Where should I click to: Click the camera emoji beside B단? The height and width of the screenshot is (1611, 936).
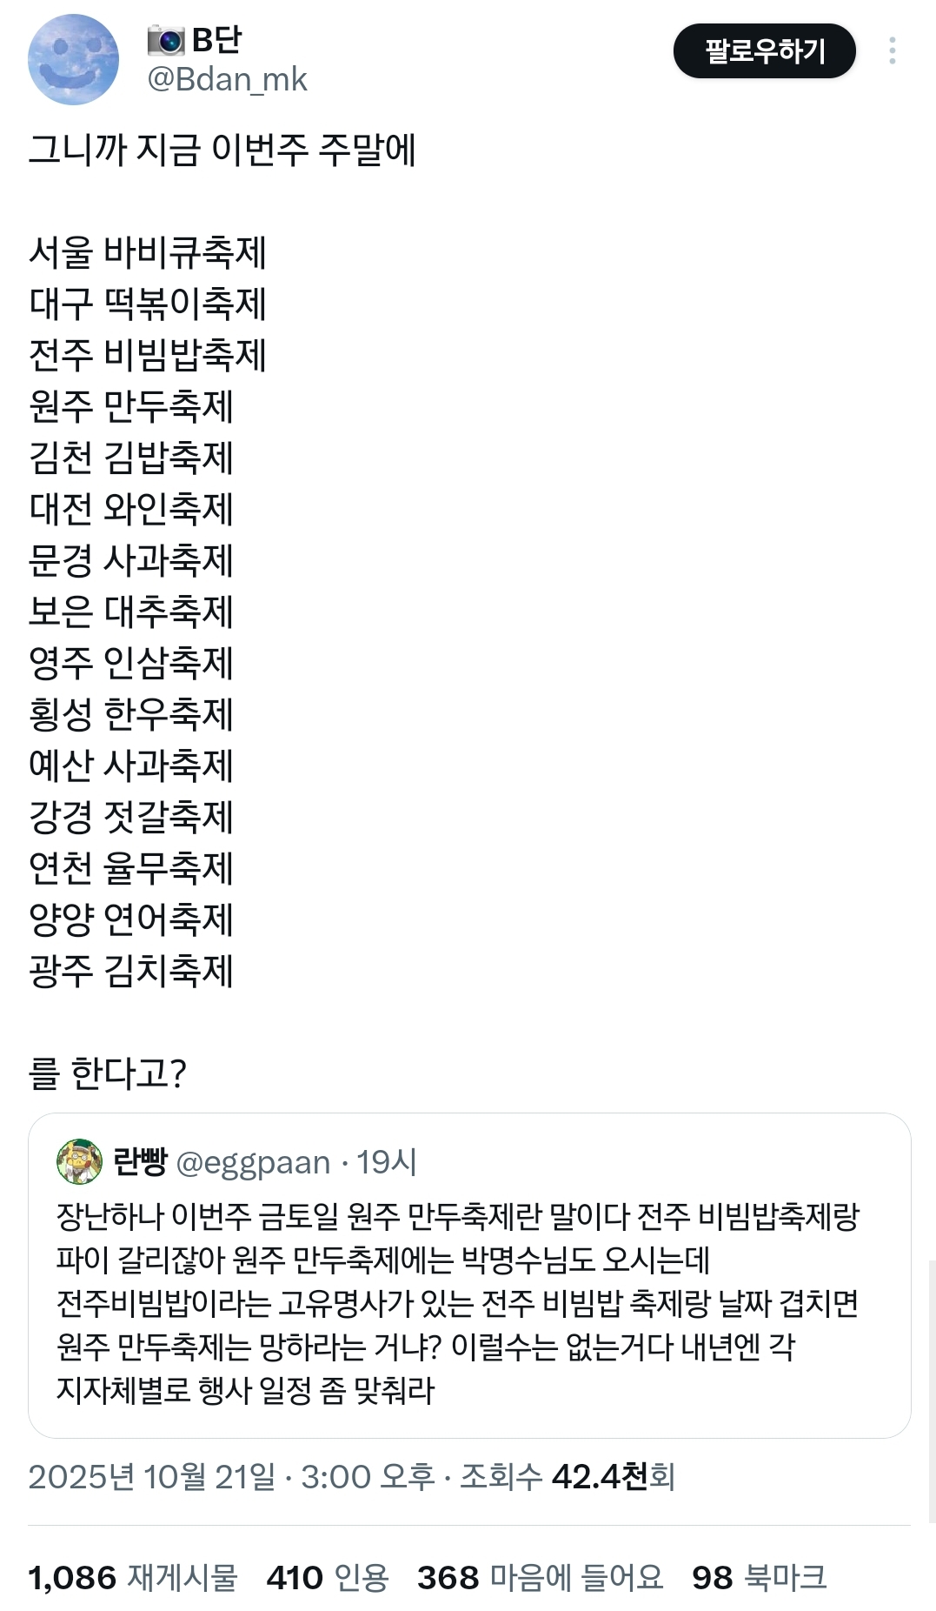pos(165,40)
